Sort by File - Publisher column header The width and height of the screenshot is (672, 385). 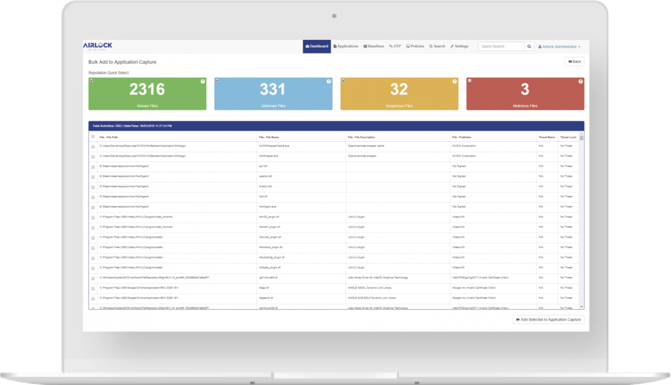click(x=461, y=137)
